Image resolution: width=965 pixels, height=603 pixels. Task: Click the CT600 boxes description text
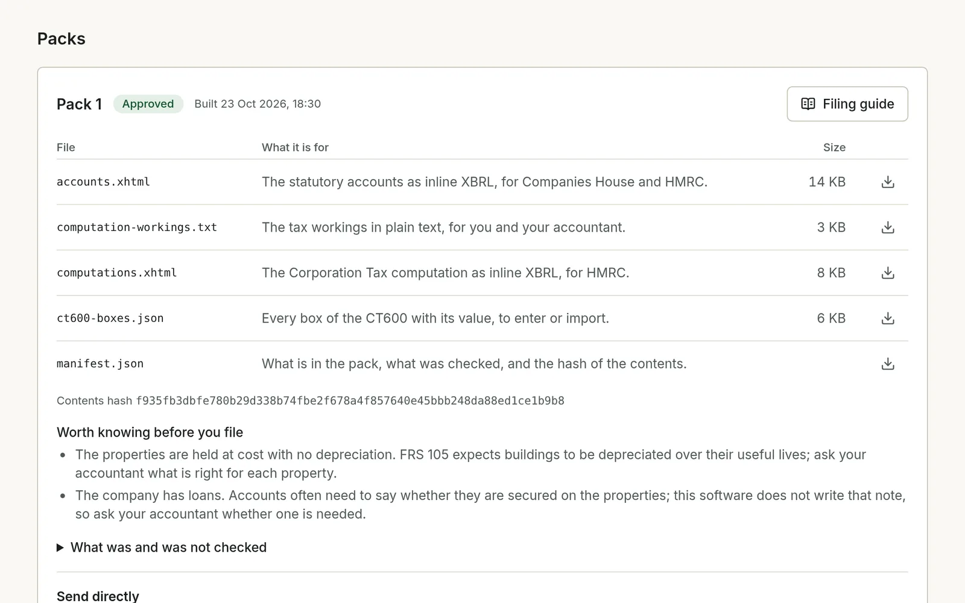(x=435, y=318)
